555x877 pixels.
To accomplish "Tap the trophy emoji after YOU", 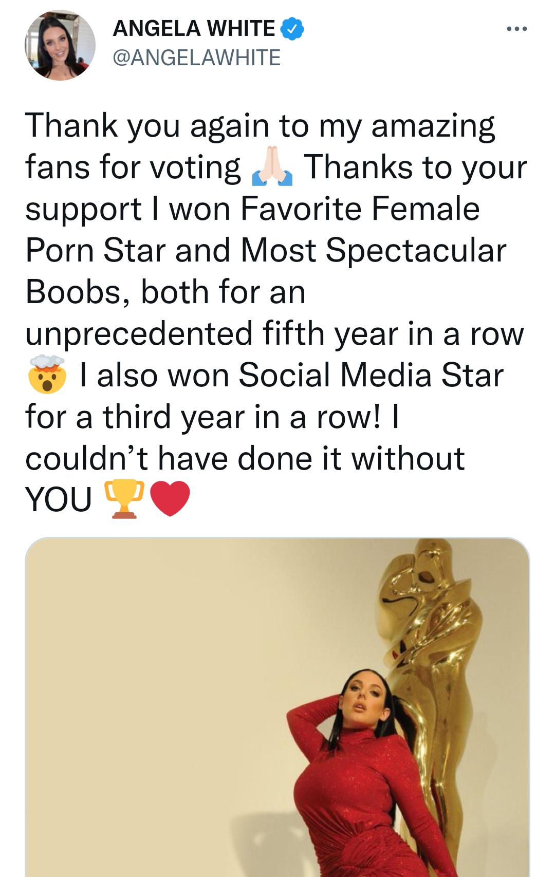I will 124,499.
